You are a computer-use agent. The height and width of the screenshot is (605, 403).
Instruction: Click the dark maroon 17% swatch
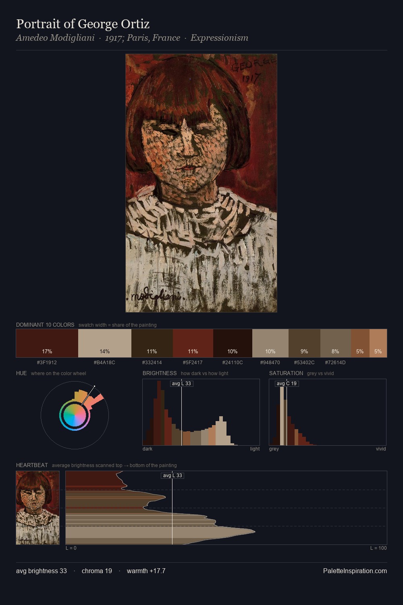[47, 343]
